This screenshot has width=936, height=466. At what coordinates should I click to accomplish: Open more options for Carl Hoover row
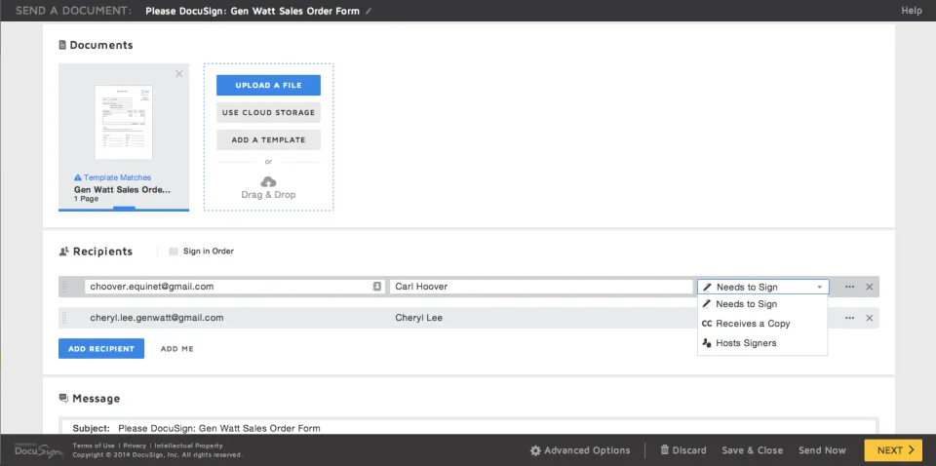click(849, 287)
